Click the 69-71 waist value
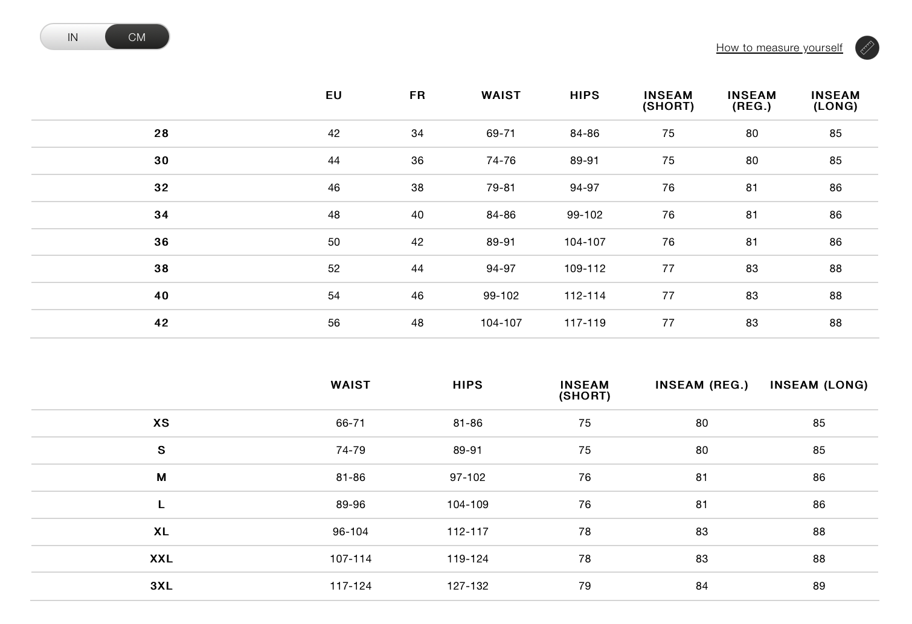Screen dimensions: 912x624 click(501, 133)
